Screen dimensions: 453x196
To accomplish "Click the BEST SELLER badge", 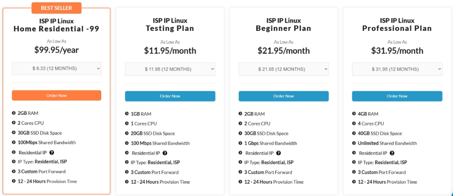I will tap(57, 8).
